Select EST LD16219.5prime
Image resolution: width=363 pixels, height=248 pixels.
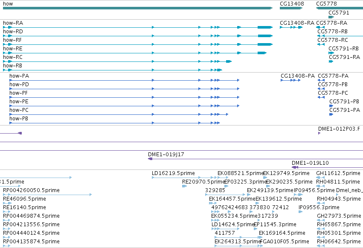point(174,173)
